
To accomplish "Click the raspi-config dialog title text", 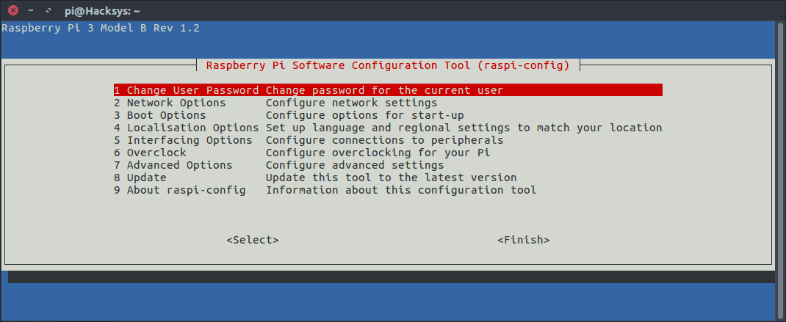I will (x=388, y=65).
